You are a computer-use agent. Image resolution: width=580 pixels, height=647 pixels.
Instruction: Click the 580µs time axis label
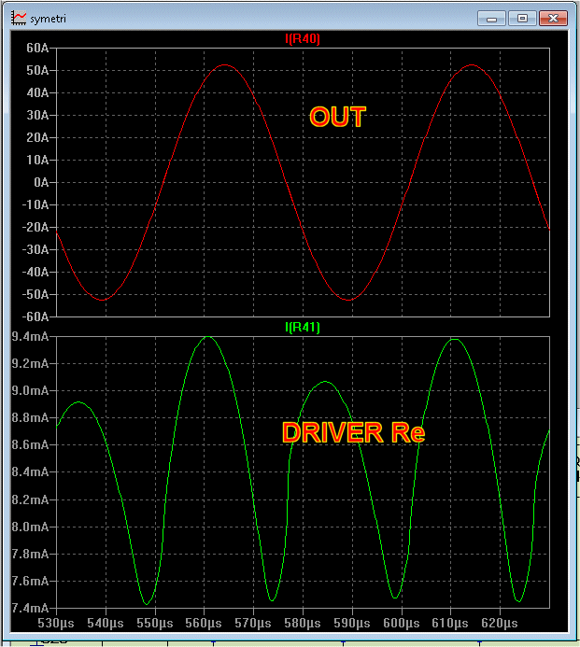click(303, 623)
